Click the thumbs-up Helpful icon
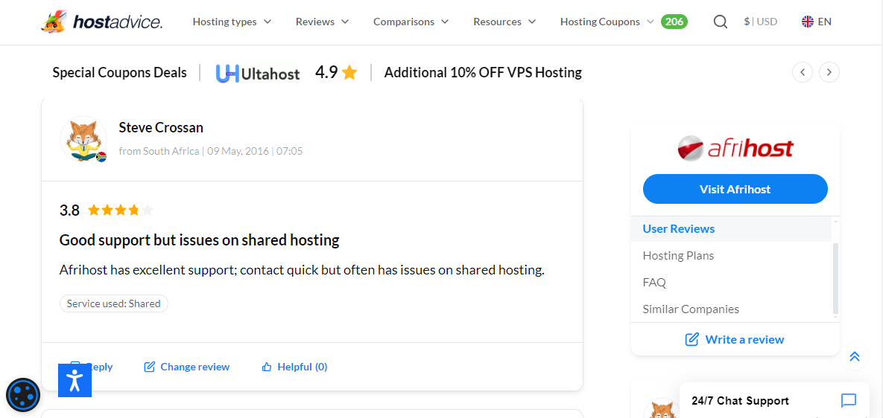This screenshot has width=883, height=418. point(267,367)
